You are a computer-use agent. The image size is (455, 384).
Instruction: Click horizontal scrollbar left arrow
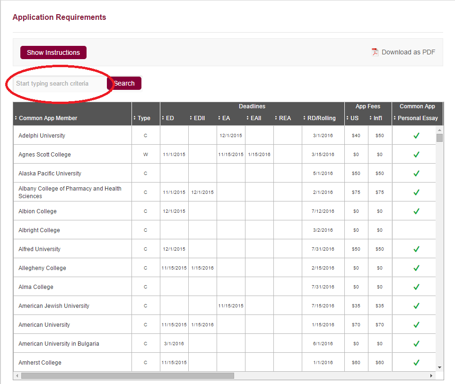coord(17,375)
